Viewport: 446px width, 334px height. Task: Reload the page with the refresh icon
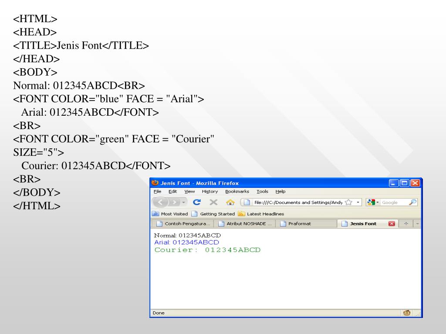(197, 202)
